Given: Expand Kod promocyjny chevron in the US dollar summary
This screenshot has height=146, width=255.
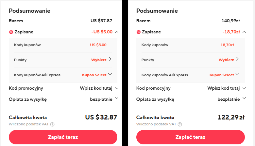Looking at the screenshot, I should click(116, 88).
